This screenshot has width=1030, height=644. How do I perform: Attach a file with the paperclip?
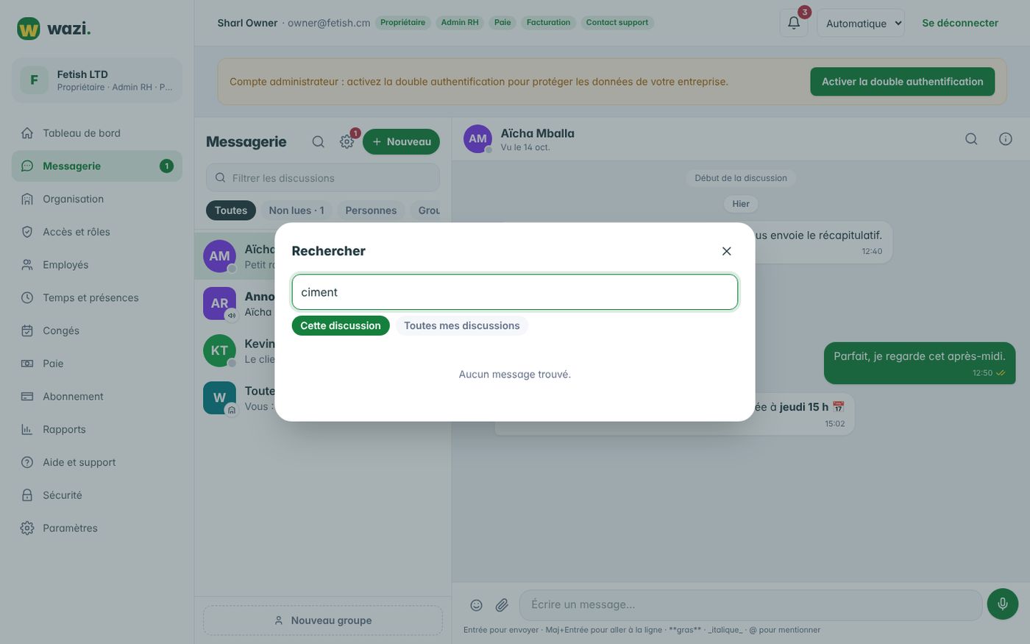click(502, 605)
